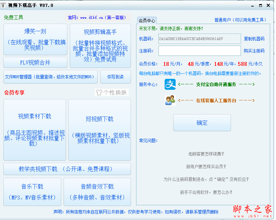Click the 声明 disclaimer text at bottom
The height and width of the screenshot is (220, 276).
pos(136,212)
